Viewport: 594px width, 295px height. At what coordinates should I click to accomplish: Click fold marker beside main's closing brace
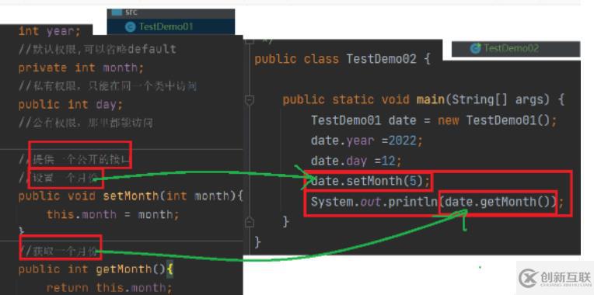pos(250,222)
